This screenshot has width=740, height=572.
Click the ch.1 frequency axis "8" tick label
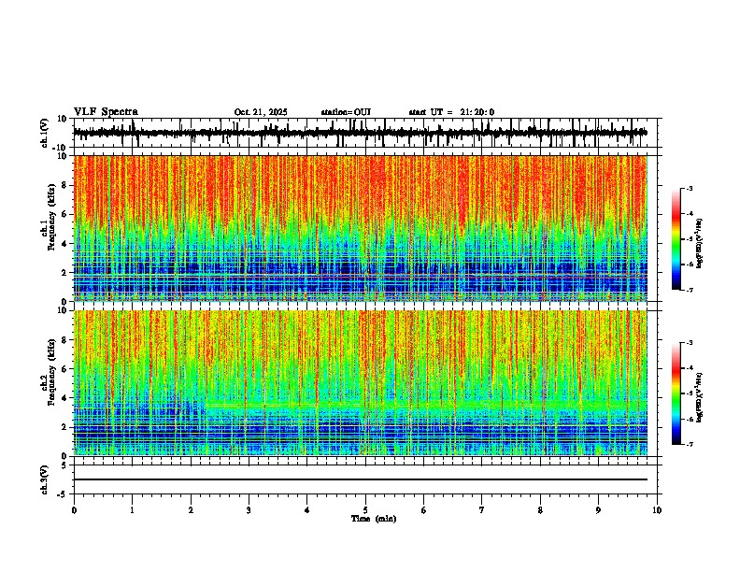[64, 185]
